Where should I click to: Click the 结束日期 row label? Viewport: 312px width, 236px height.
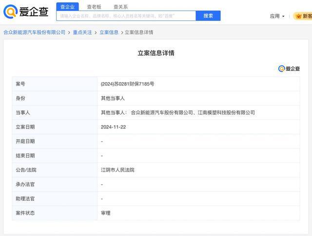(x=25, y=156)
